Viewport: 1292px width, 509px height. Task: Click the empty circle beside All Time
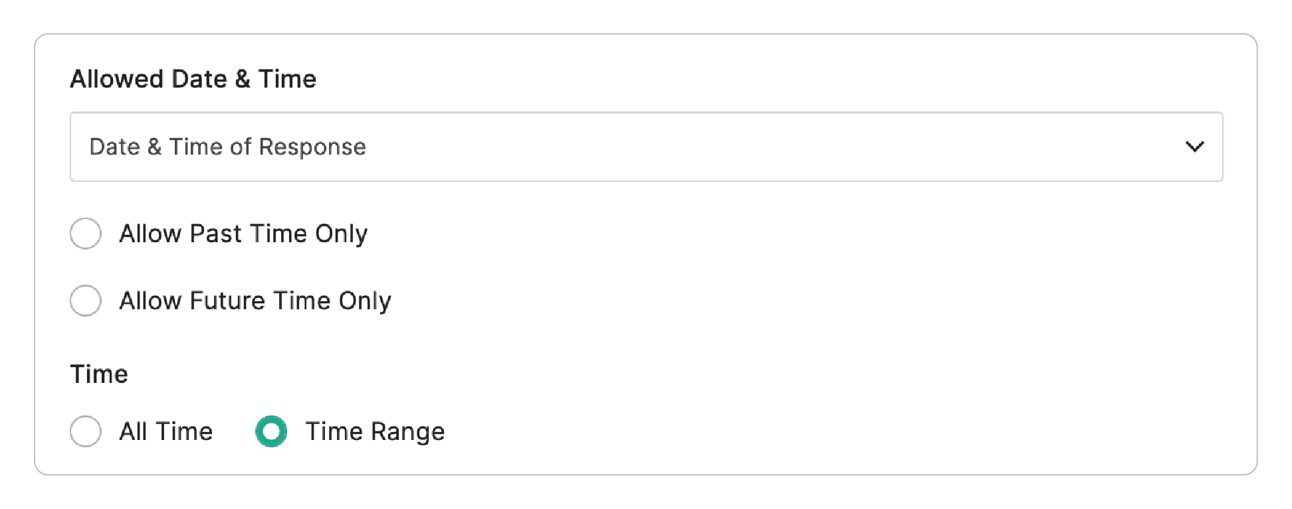86,431
